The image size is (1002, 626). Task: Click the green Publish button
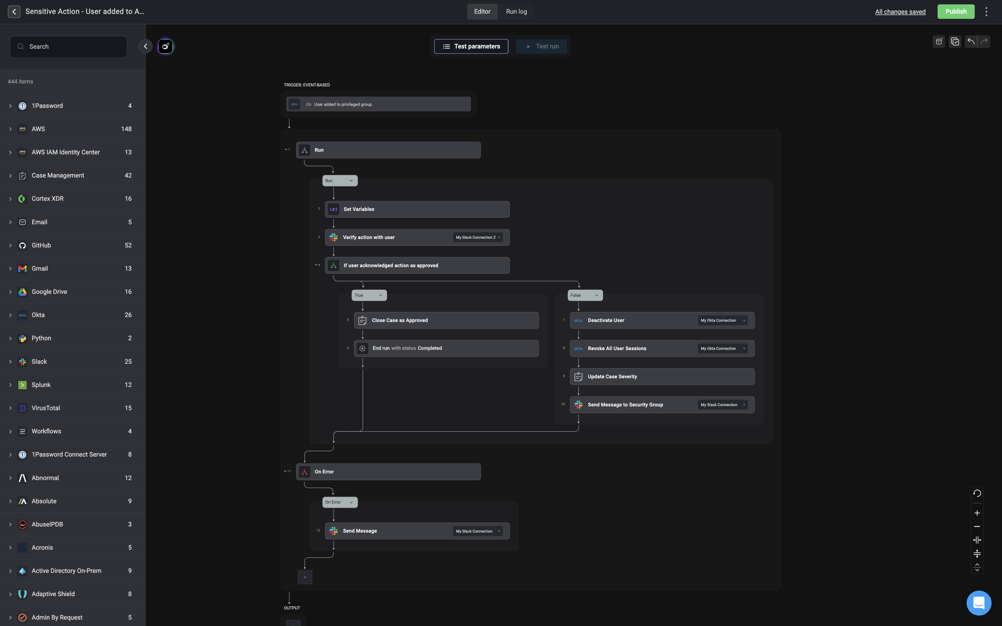pyautogui.click(x=956, y=12)
